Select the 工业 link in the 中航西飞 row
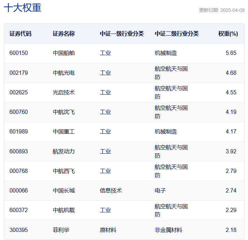The image size is (248, 240). point(105,171)
